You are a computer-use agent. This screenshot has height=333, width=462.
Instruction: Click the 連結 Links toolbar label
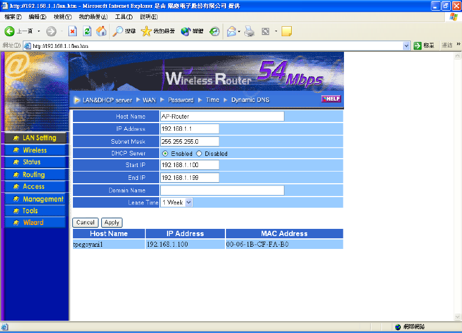[x=447, y=45]
